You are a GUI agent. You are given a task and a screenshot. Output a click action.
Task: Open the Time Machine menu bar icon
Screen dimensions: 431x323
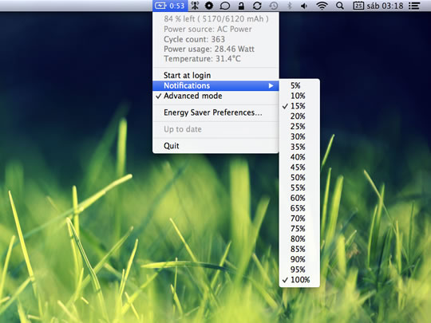coord(273,6)
